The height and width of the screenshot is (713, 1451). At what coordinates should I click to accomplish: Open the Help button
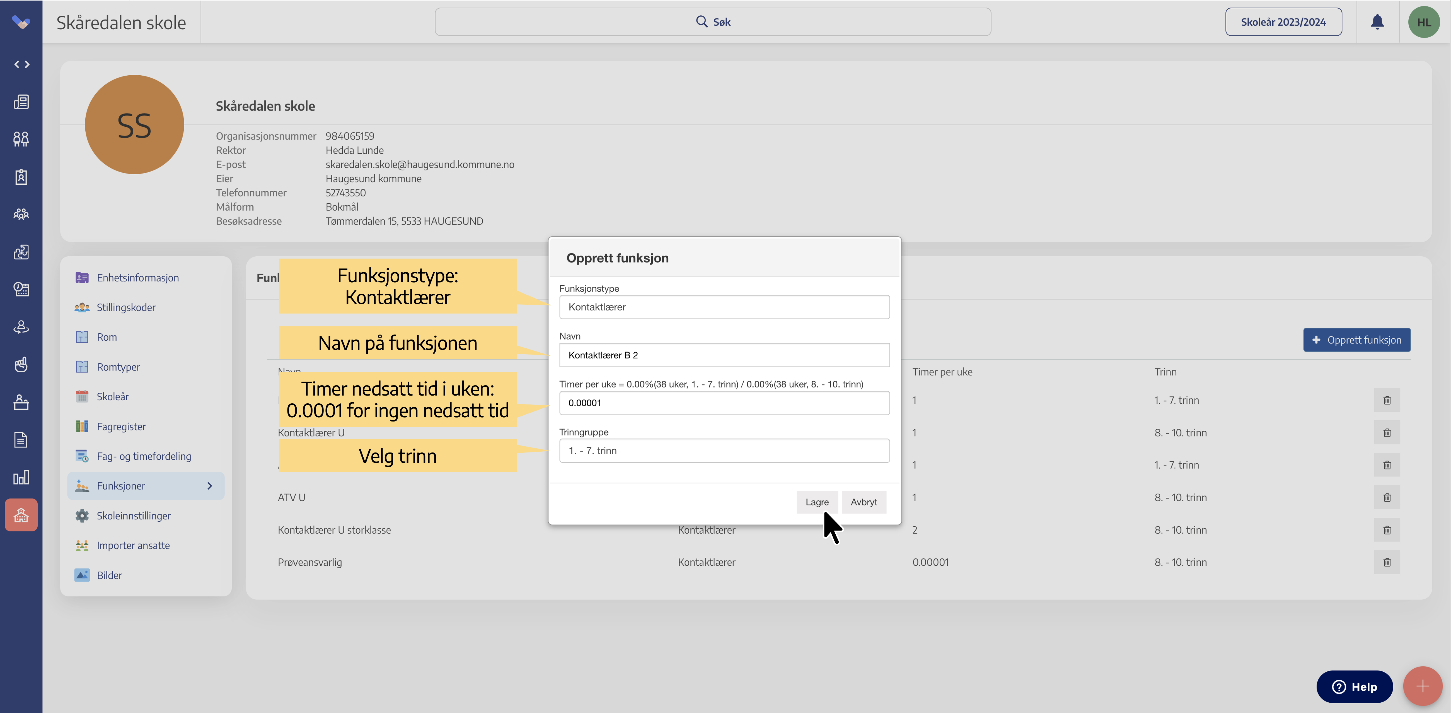[1354, 686]
